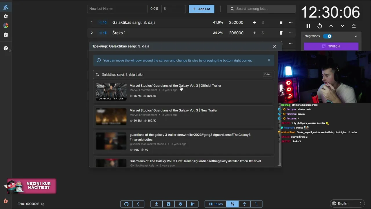This screenshot has width=371, height=209.
Task: Save lots with the floppy disk icon
Action: (168, 204)
